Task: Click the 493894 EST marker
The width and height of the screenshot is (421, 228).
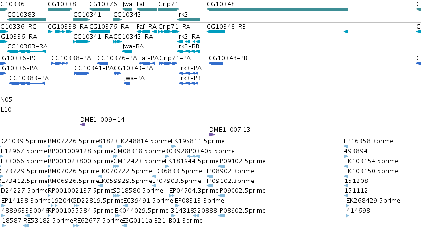Action: click(346, 156)
